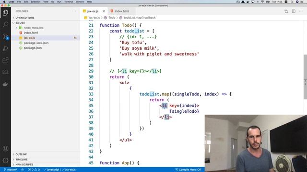
Task: Open the Terminal menu
Action: (x=69, y=2)
